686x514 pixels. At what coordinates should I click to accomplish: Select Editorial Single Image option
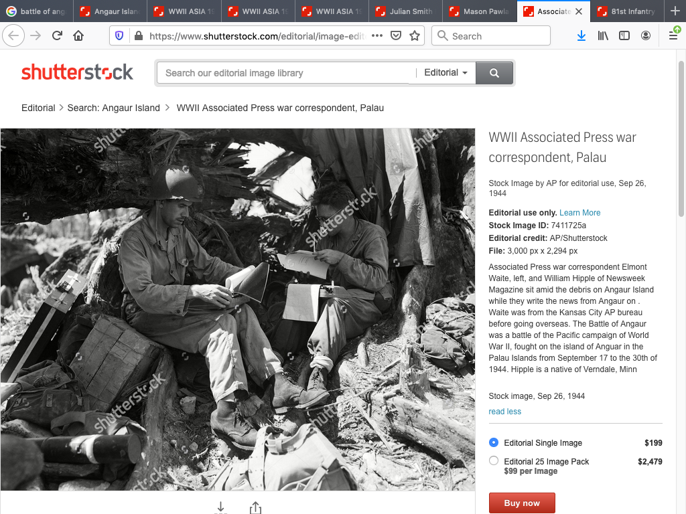point(494,442)
